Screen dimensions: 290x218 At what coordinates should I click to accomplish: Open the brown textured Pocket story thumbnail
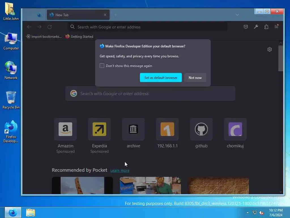tap(218, 185)
